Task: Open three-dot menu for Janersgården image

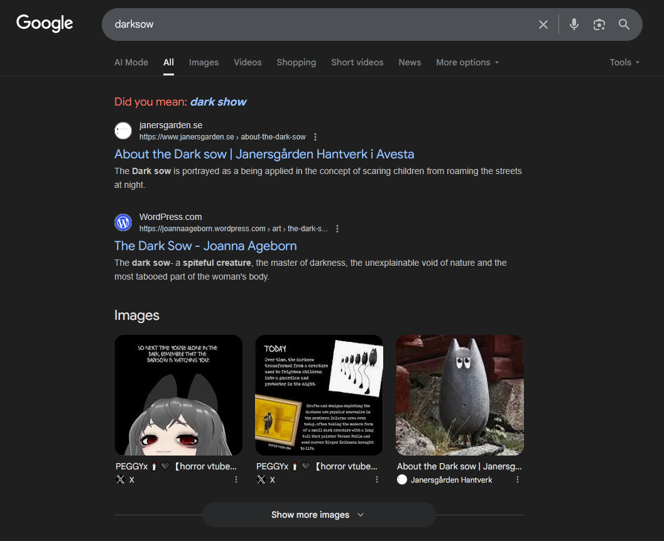Action: click(x=518, y=479)
